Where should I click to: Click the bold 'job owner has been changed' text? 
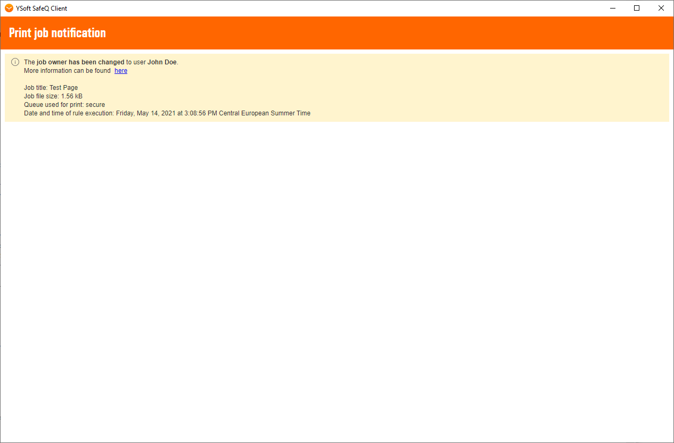[80, 62]
